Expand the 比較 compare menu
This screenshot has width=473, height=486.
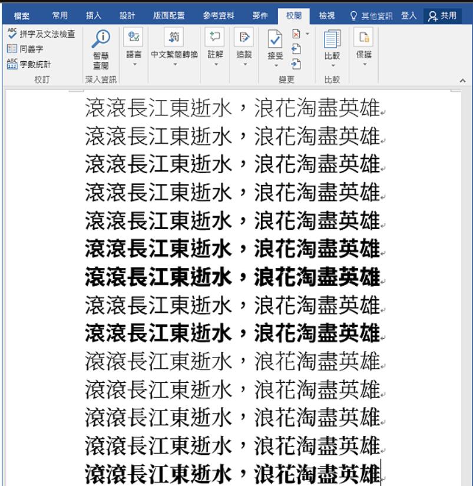tap(332, 49)
